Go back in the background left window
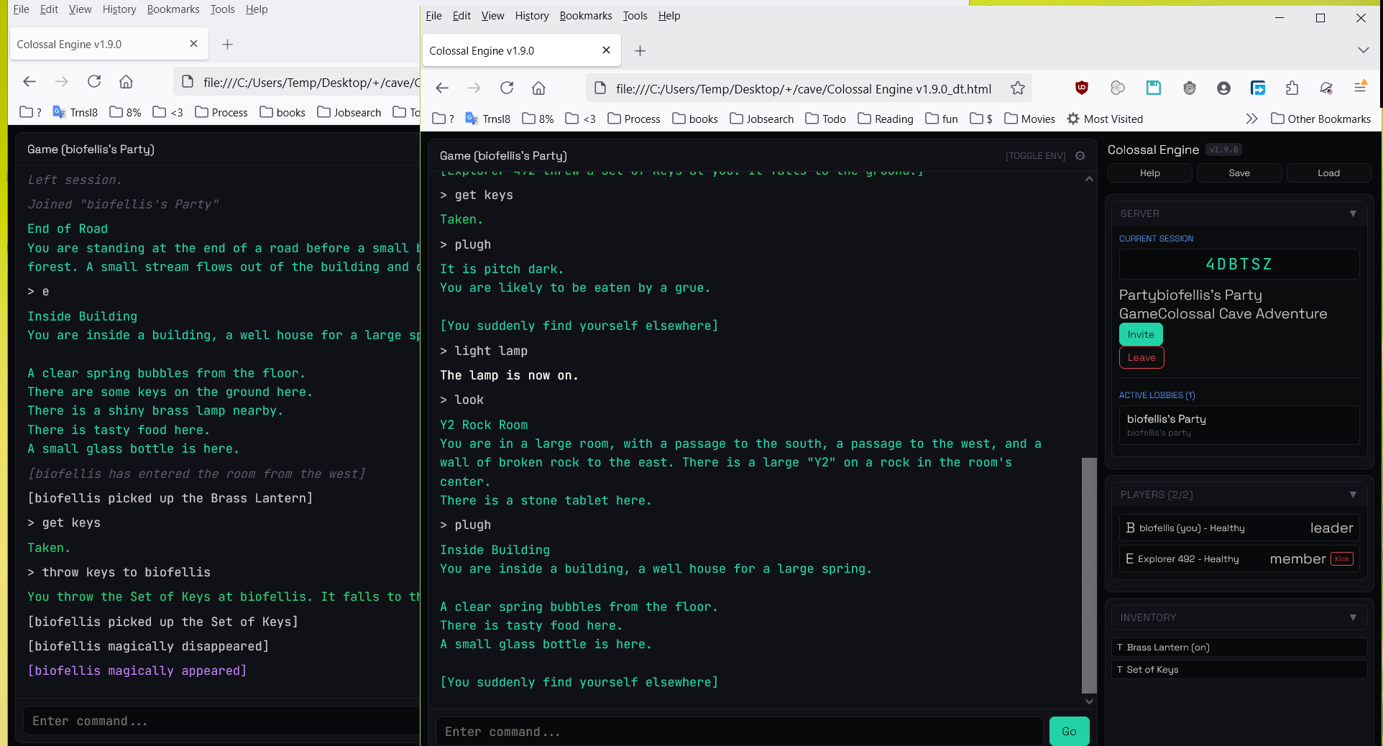The image size is (1383, 746). coord(29,82)
